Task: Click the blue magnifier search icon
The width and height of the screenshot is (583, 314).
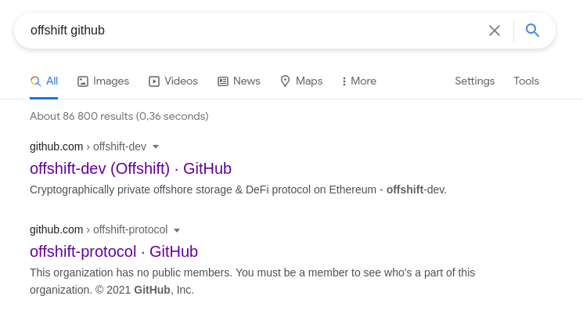Action: coord(533,31)
